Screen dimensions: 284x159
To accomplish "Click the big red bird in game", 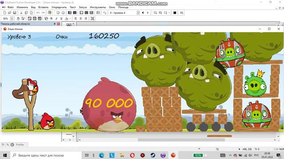I will (109, 105).
